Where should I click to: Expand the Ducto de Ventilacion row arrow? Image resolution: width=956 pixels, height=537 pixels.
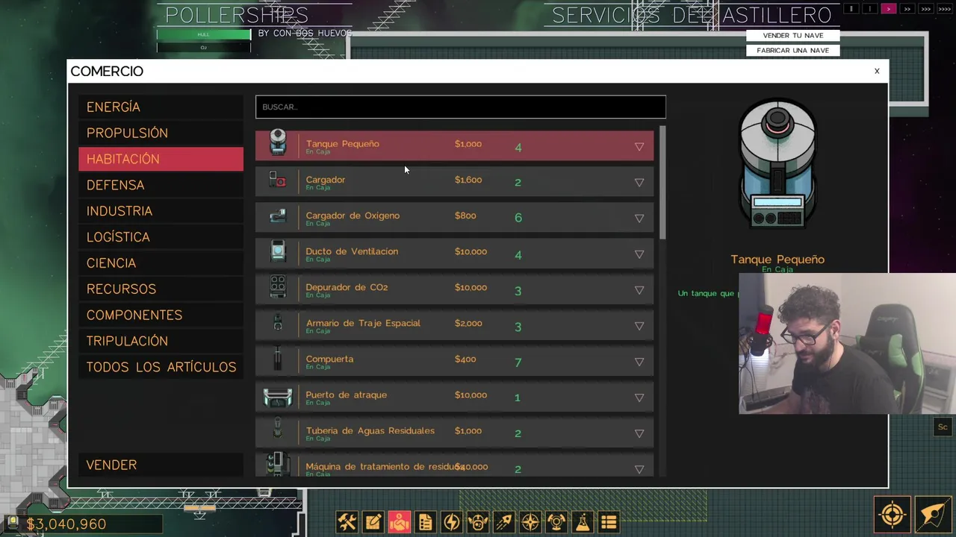pos(639,254)
